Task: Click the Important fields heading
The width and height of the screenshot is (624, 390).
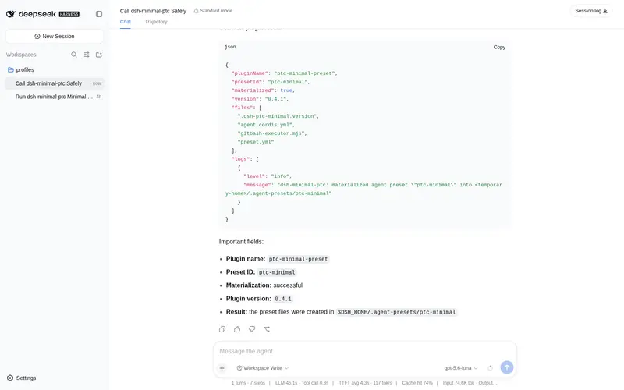Action: 241,242
